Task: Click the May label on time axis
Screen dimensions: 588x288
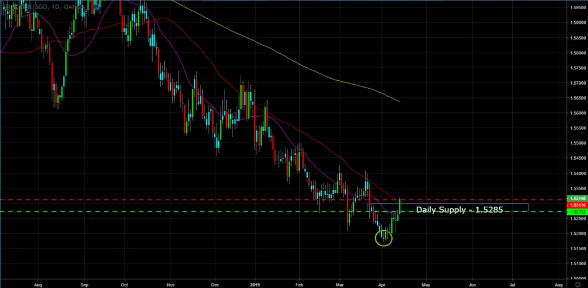Action: pyautogui.click(x=426, y=285)
